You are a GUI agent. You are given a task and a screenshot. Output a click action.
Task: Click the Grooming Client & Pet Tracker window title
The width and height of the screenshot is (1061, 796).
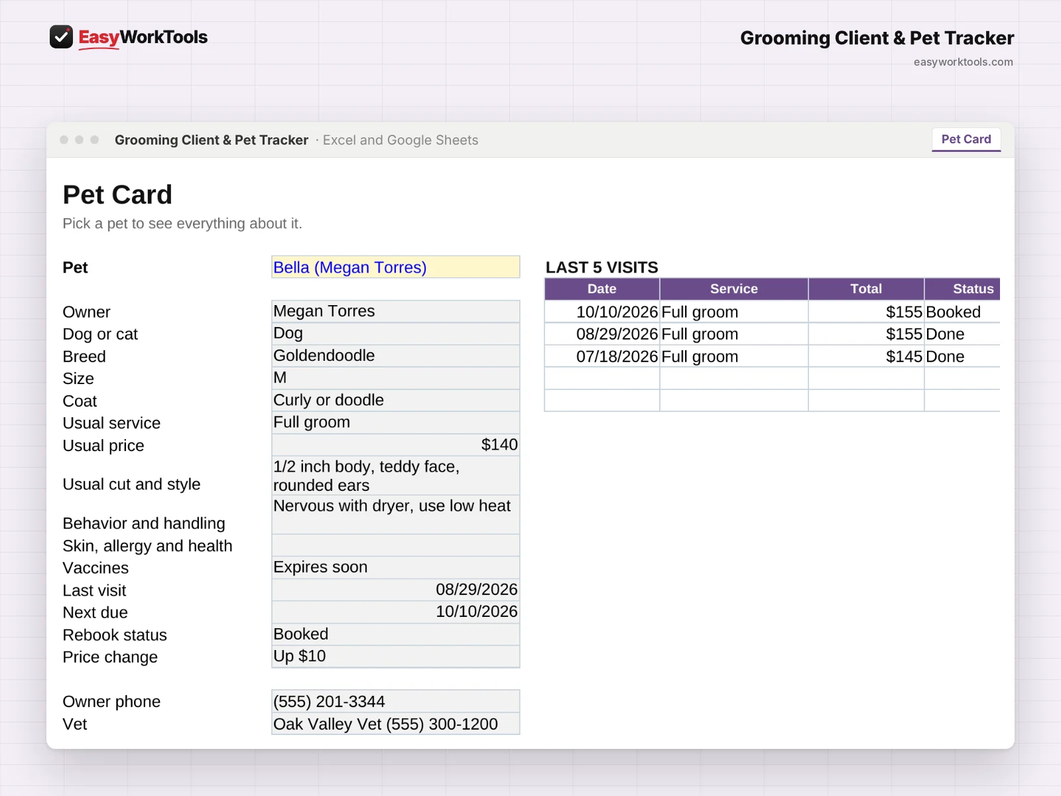[212, 140]
